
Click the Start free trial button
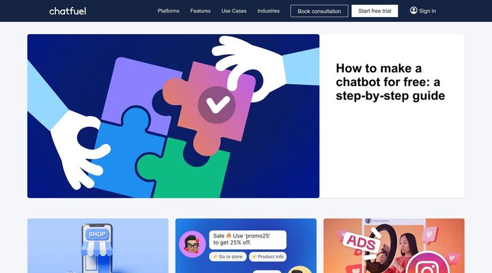(x=374, y=11)
